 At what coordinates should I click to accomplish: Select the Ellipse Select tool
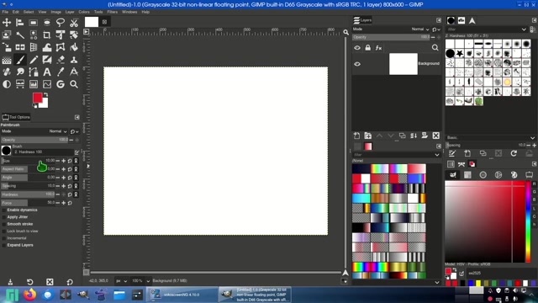(47, 23)
